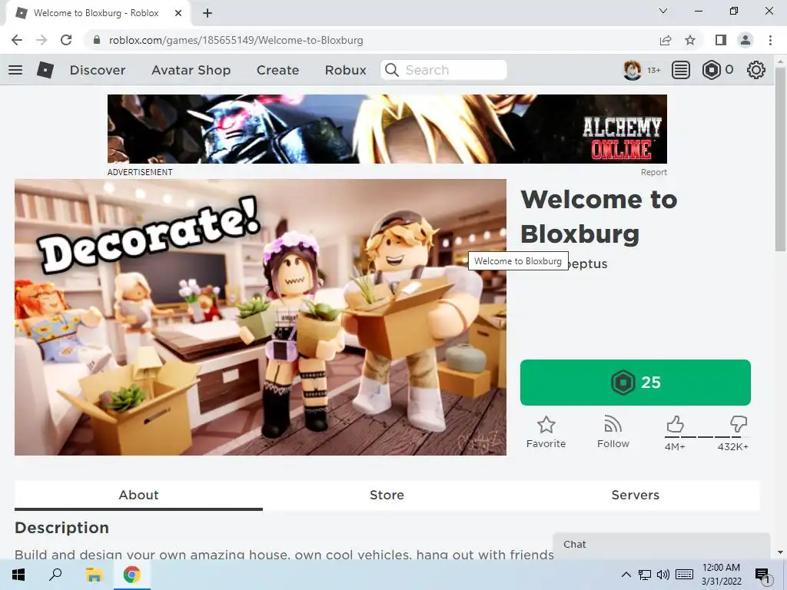The image size is (787, 590).
Task: Open the Chrome three-dot menu
Action: pos(770,40)
